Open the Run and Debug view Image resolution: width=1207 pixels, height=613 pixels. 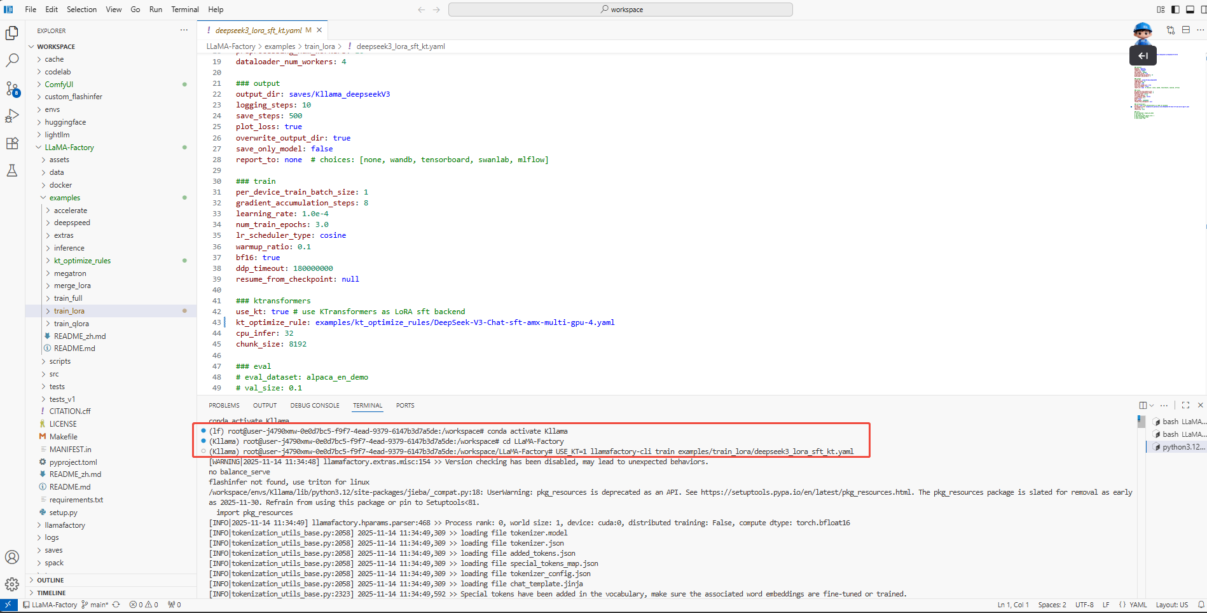click(12, 116)
